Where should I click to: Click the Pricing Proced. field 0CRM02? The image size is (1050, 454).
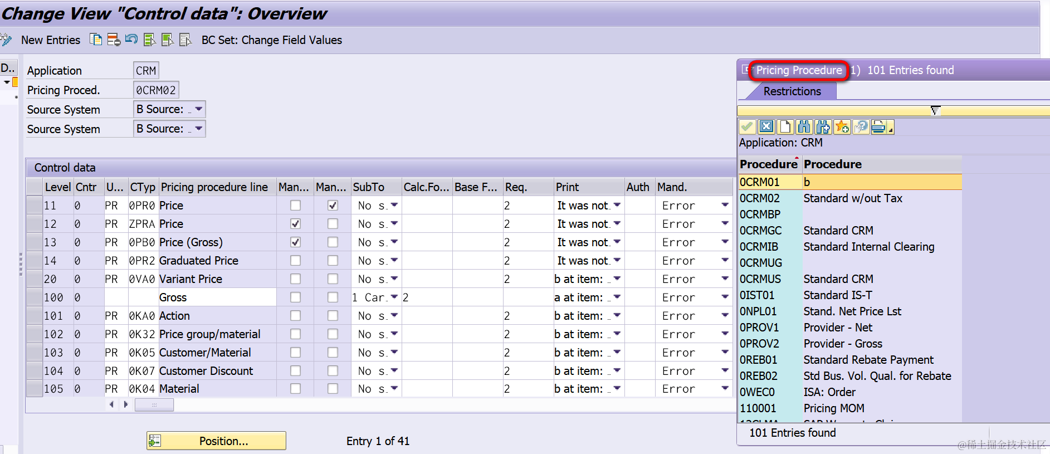click(x=156, y=90)
